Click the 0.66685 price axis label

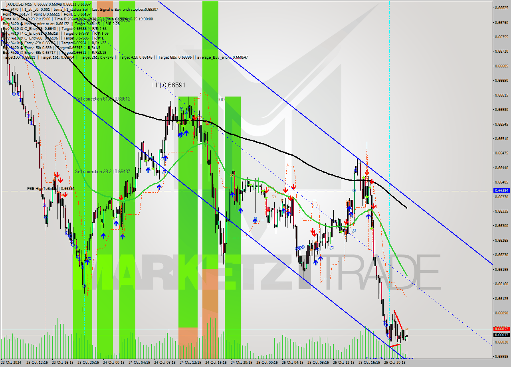pyautogui.click(x=502, y=66)
